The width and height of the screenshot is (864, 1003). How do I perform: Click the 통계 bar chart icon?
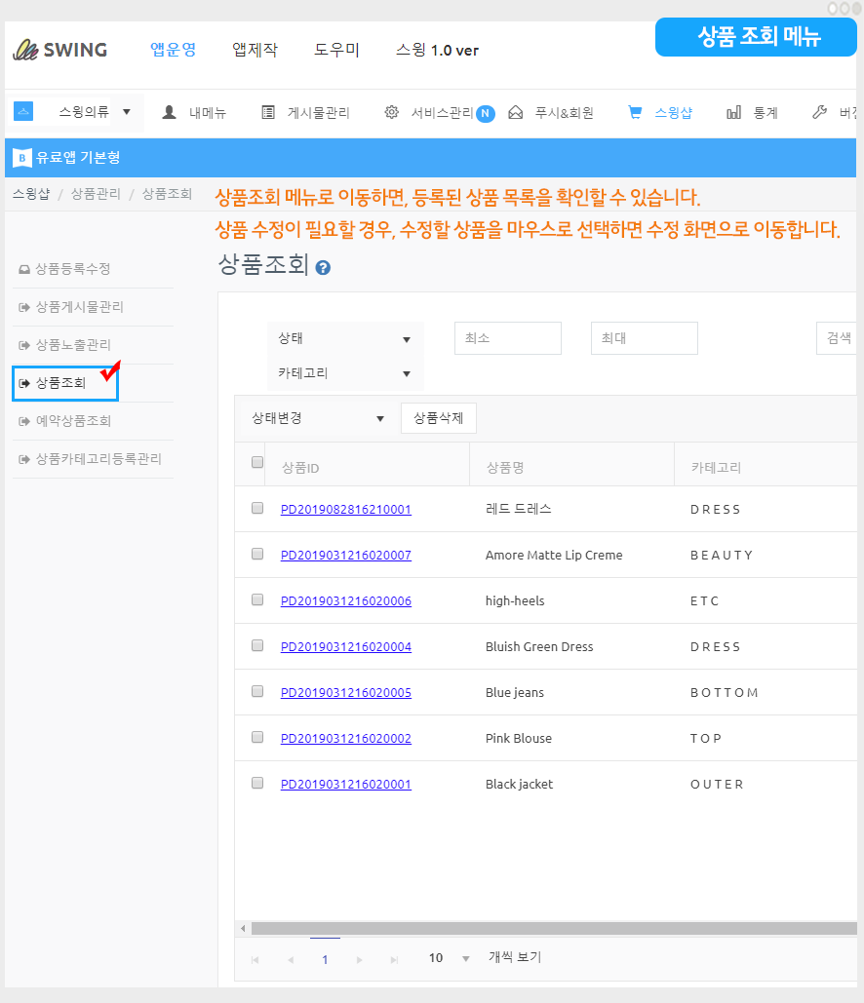coord(734,112)
